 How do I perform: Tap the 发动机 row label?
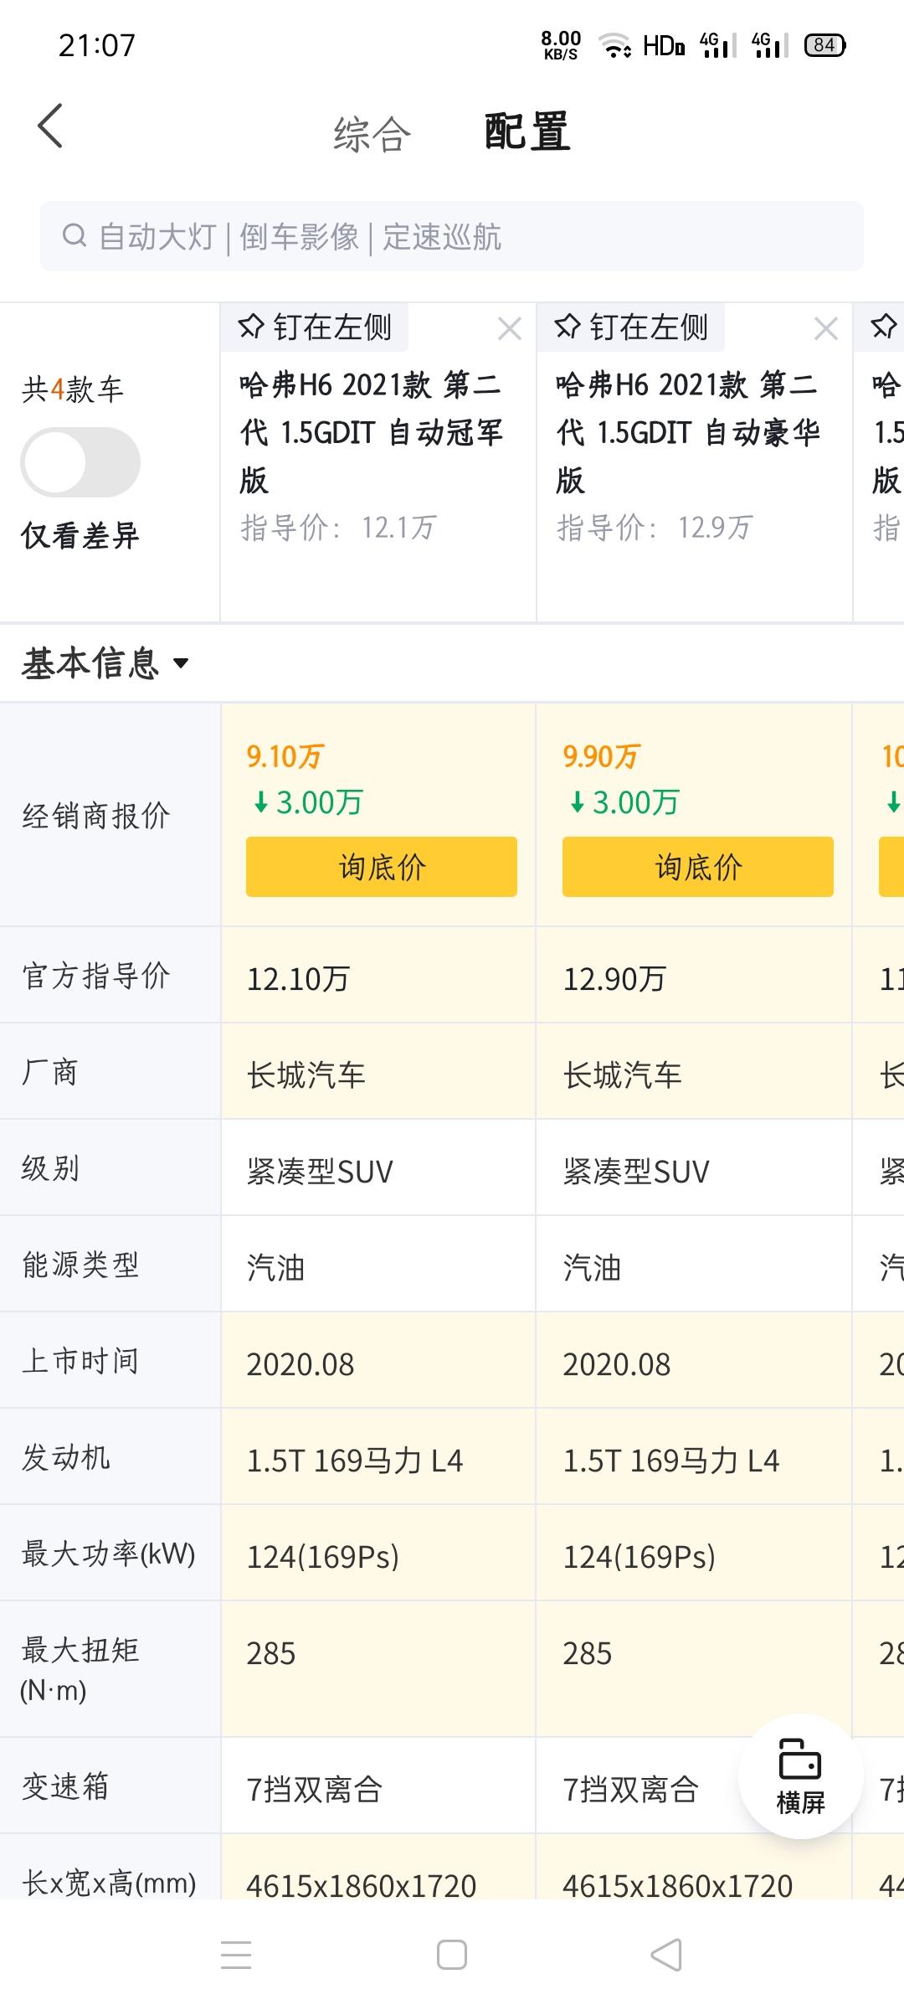(x=65, y=1456)
